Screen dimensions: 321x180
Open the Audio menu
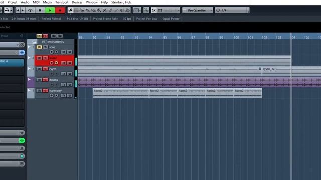pyautogui.click(x=25, y=2)
